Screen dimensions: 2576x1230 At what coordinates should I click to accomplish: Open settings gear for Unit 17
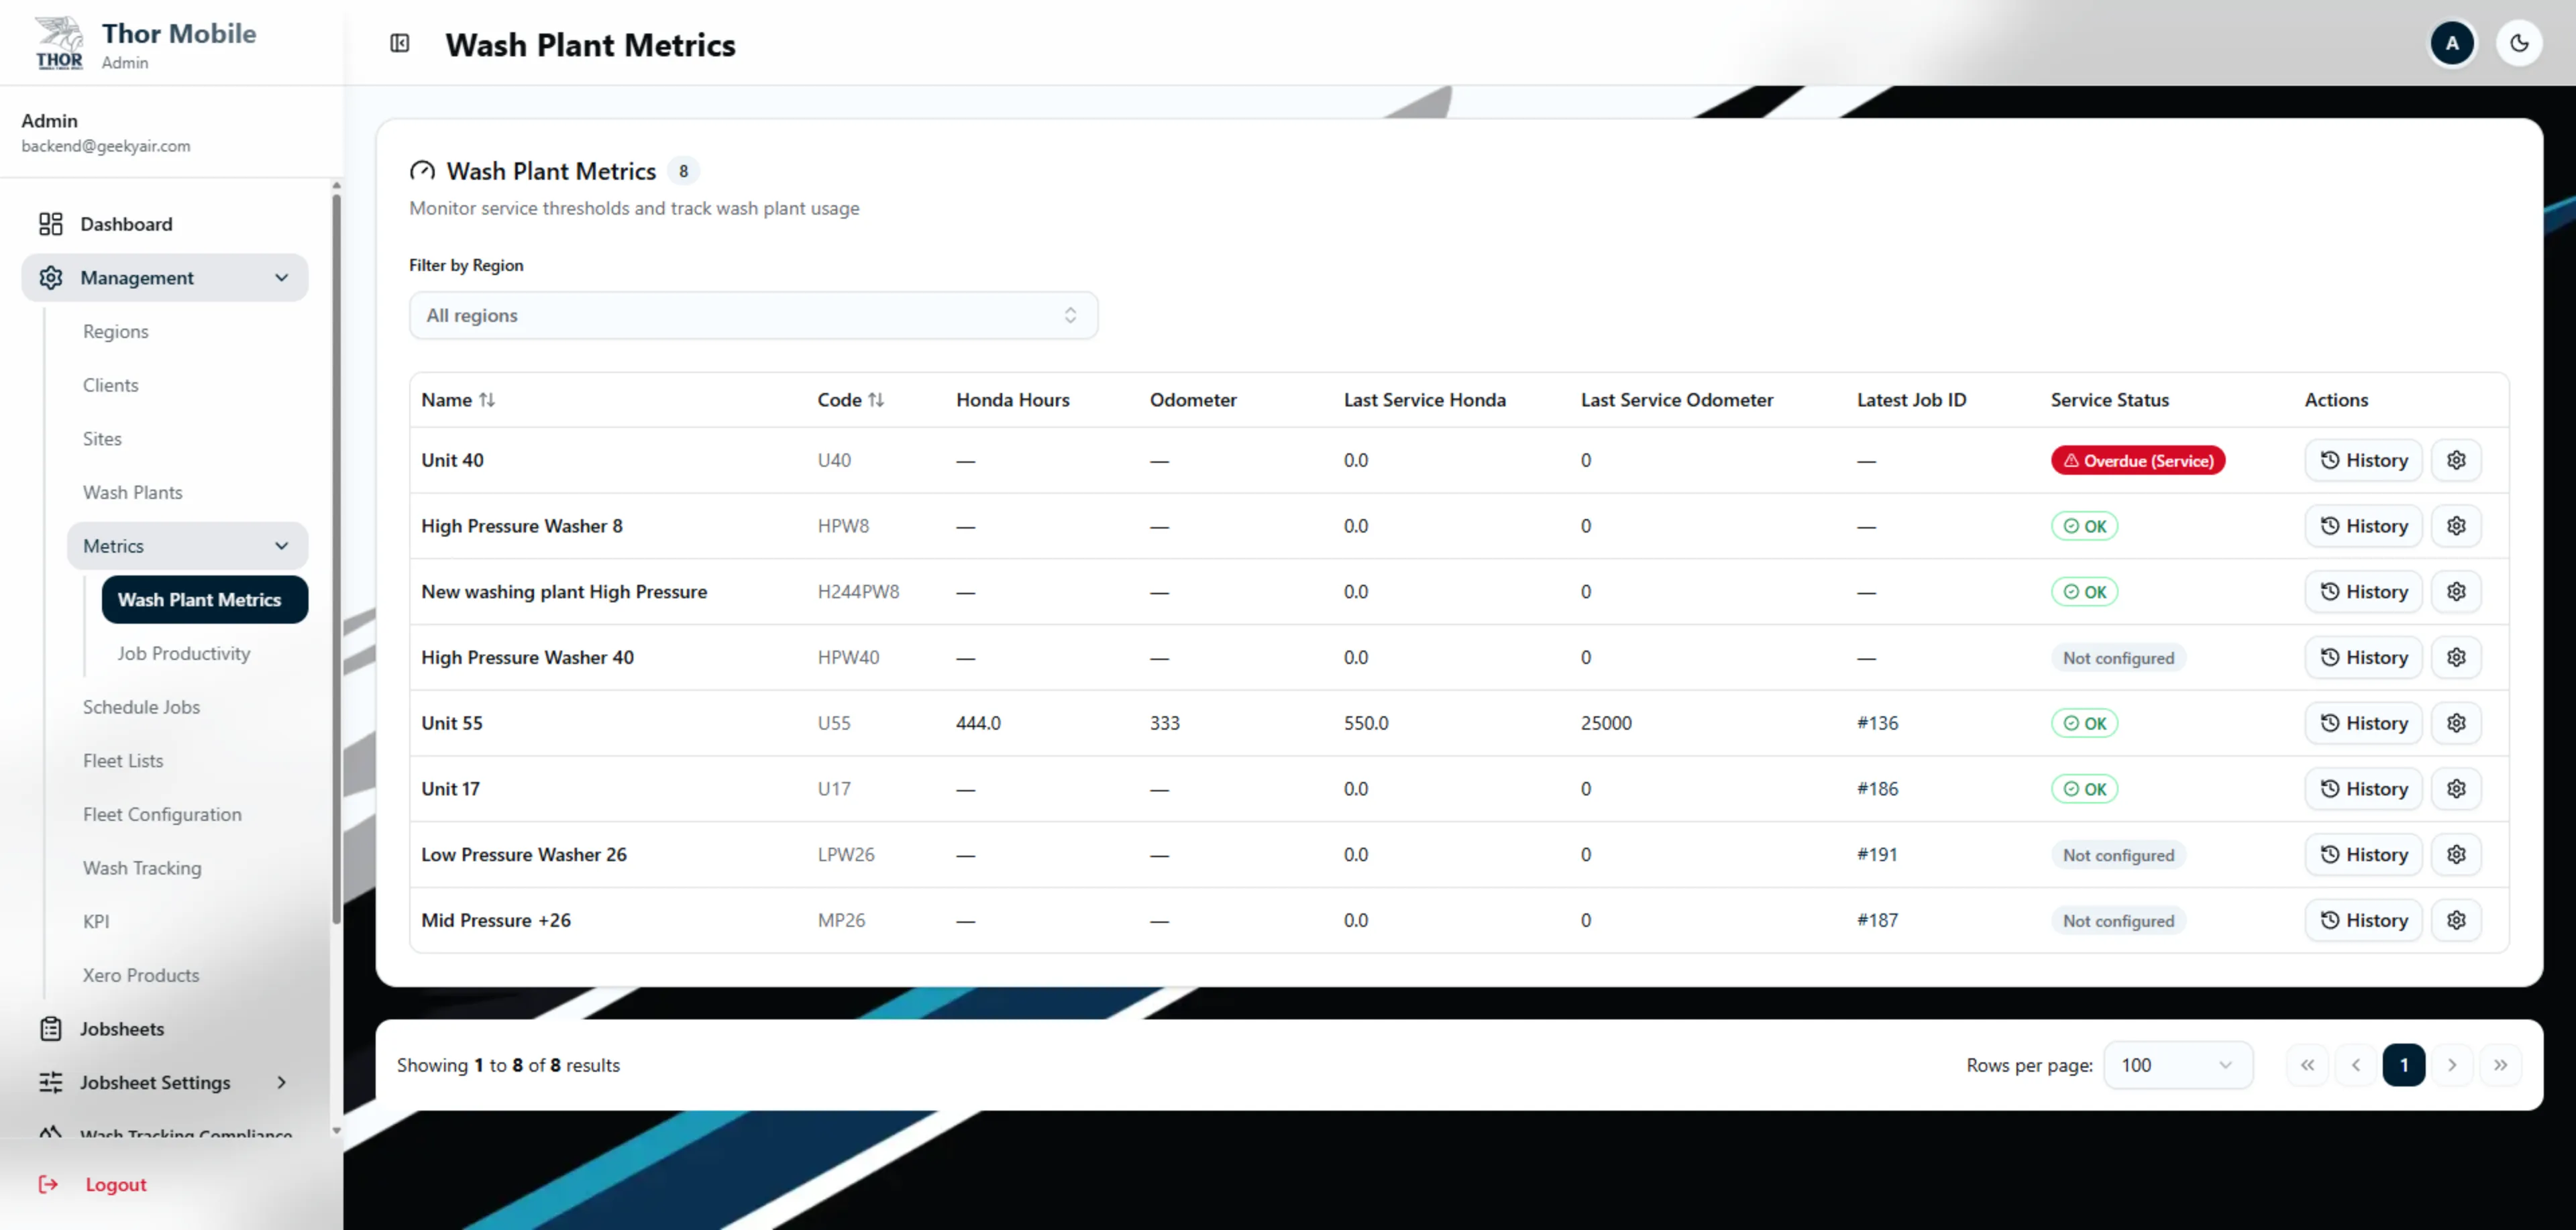click(x=2456, y=789)
